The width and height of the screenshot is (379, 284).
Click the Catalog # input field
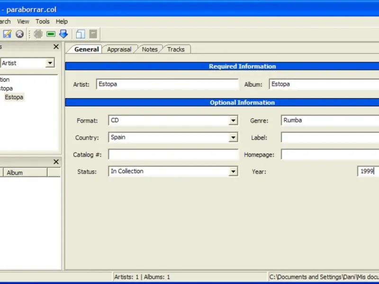173,155
